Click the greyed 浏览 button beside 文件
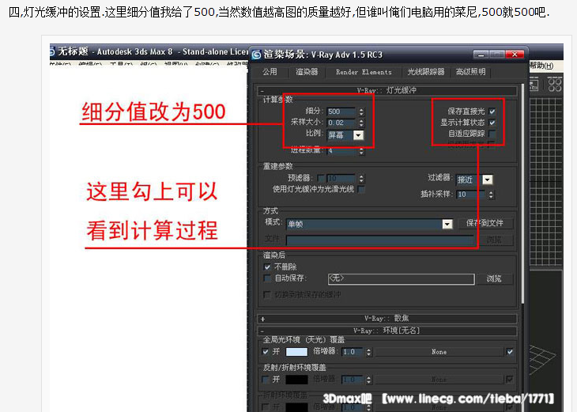This screenshot has height=412, width=577. tap(494, 240)
